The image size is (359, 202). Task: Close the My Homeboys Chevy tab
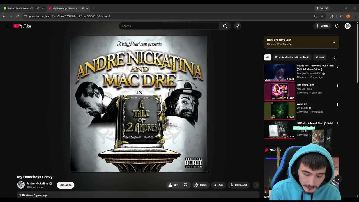(x=87, y=8)
